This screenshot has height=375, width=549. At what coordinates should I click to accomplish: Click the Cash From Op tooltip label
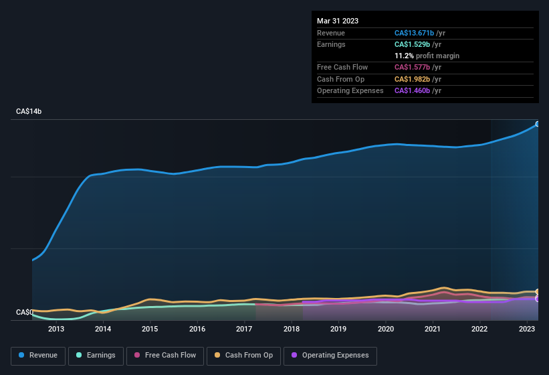pyautogui.click(x=340, y=79)
